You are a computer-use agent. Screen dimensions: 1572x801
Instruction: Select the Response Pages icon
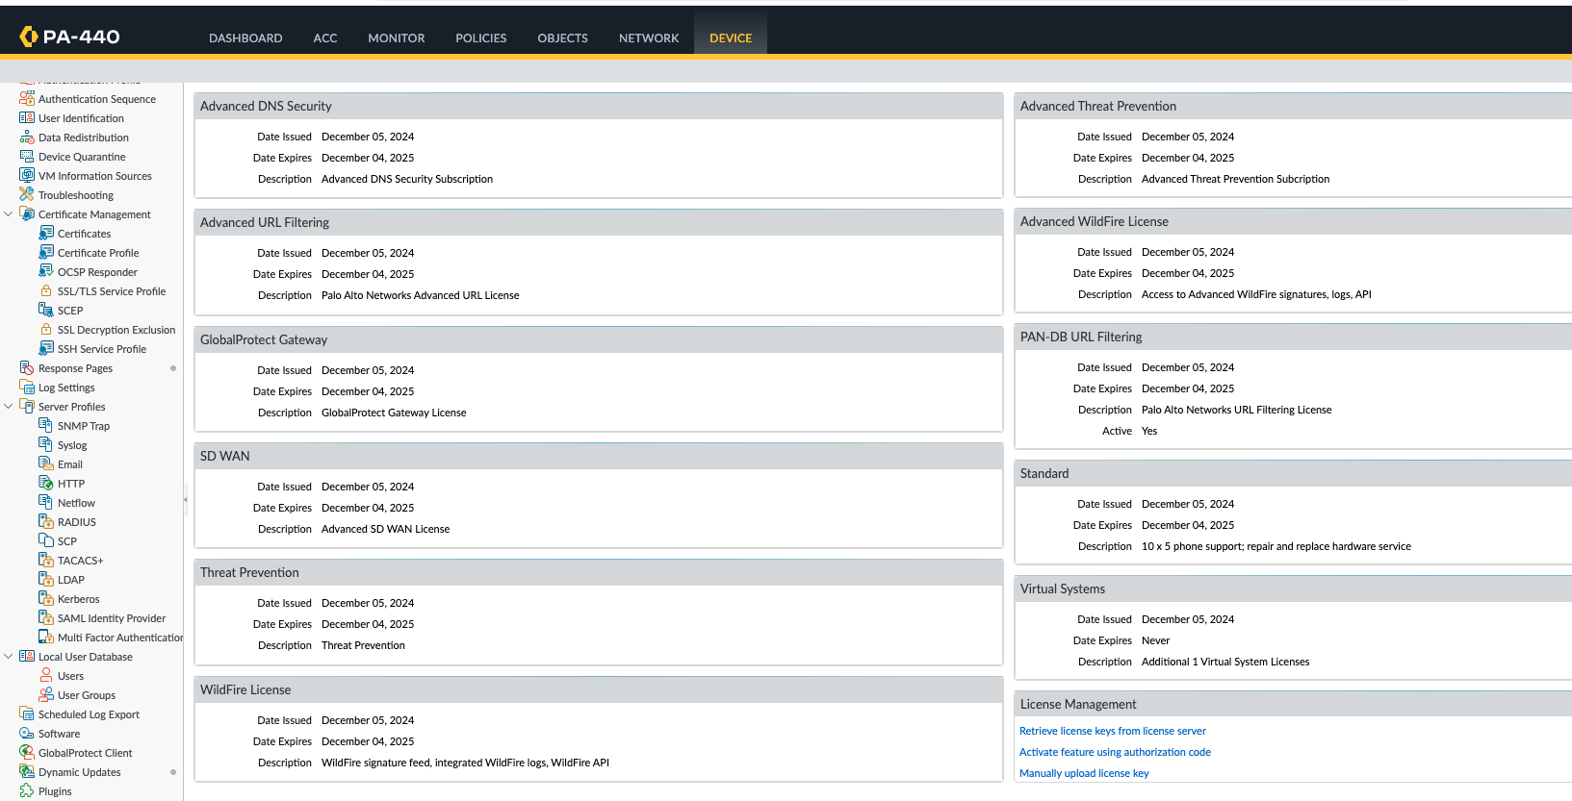pos(27,368)
